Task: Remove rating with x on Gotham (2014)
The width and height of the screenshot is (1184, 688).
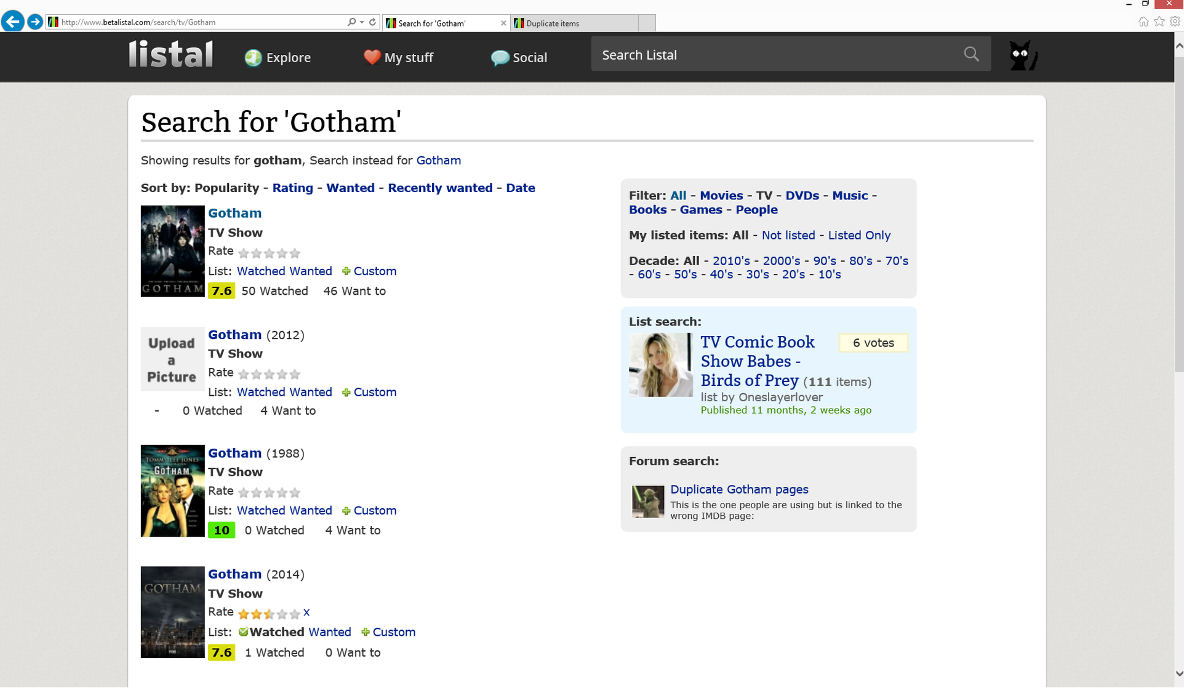Action: (306, 612)
